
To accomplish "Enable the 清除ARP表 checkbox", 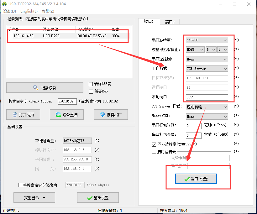I will (x=91, y=84).
